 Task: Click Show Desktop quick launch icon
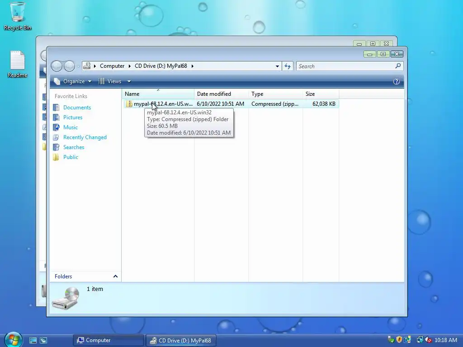coord(33,341)
